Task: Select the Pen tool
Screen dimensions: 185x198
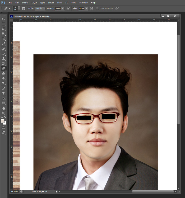Action: [x=3, y=88]
